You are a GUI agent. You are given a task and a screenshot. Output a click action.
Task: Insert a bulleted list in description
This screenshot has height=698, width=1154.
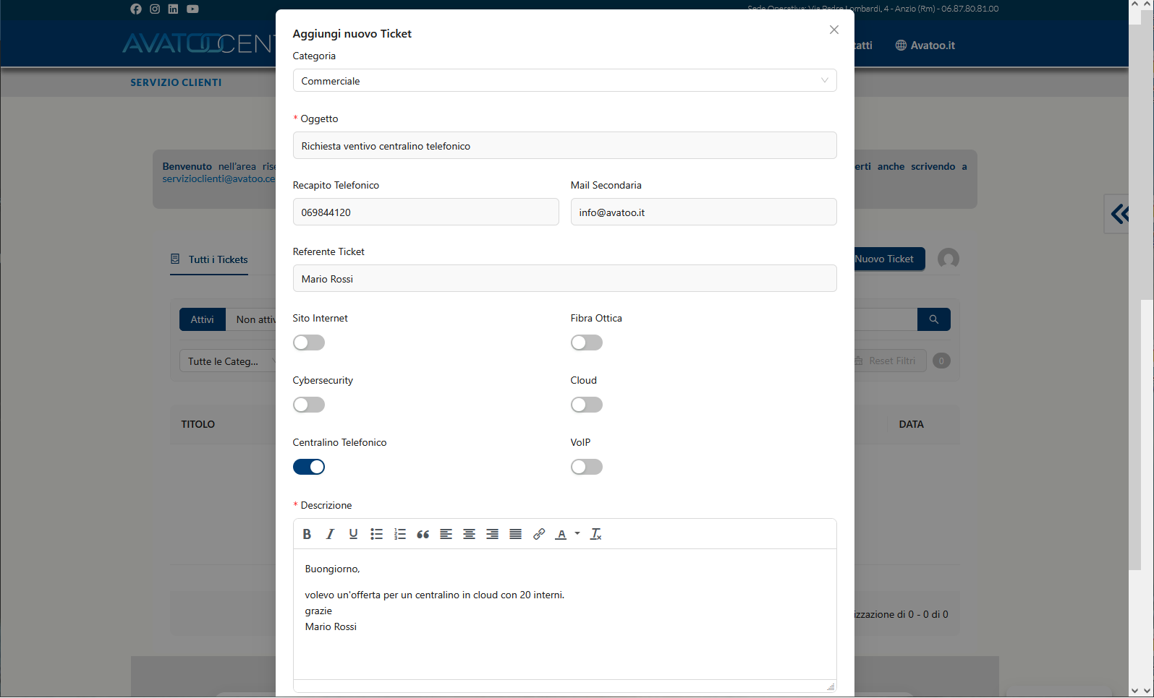(376, 534)
